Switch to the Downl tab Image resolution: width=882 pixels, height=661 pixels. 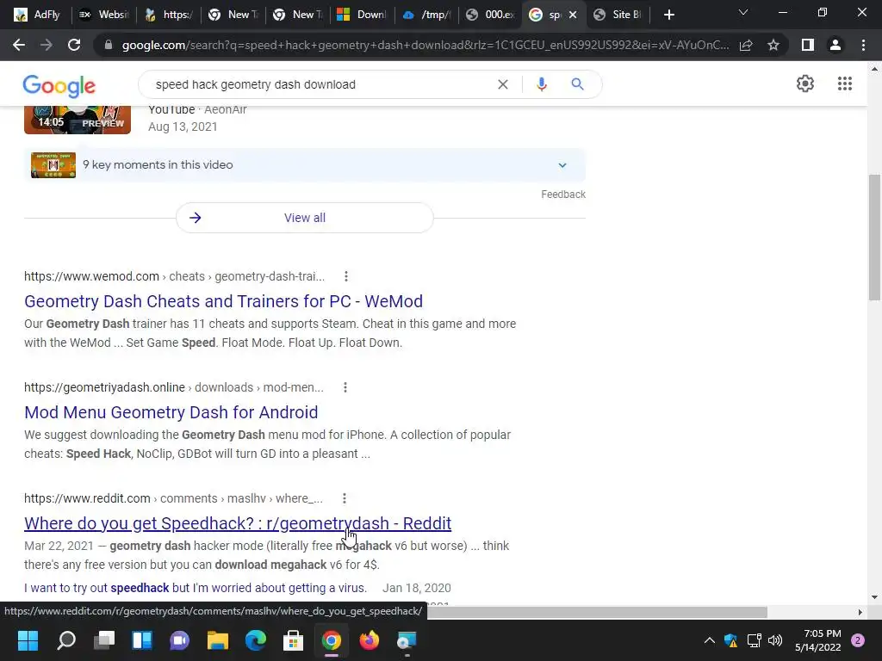pyautogui.click(x=362, y=15)
